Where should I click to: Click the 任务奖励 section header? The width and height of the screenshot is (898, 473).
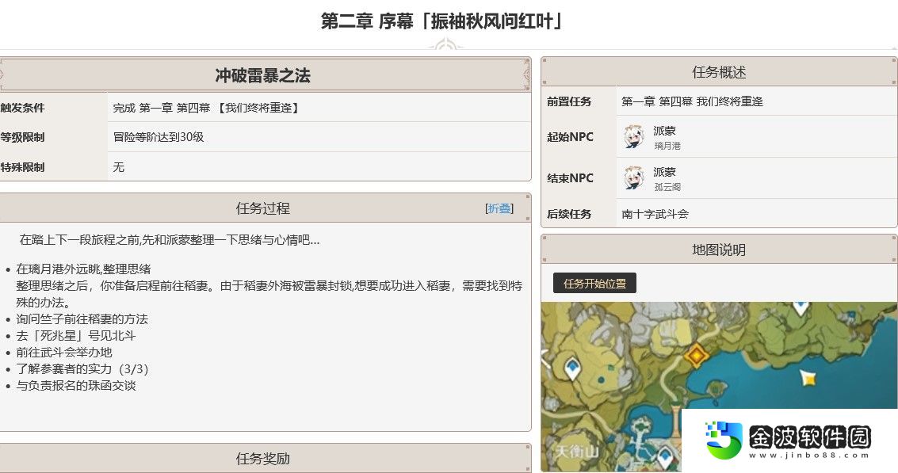click(x=263, y=458)
